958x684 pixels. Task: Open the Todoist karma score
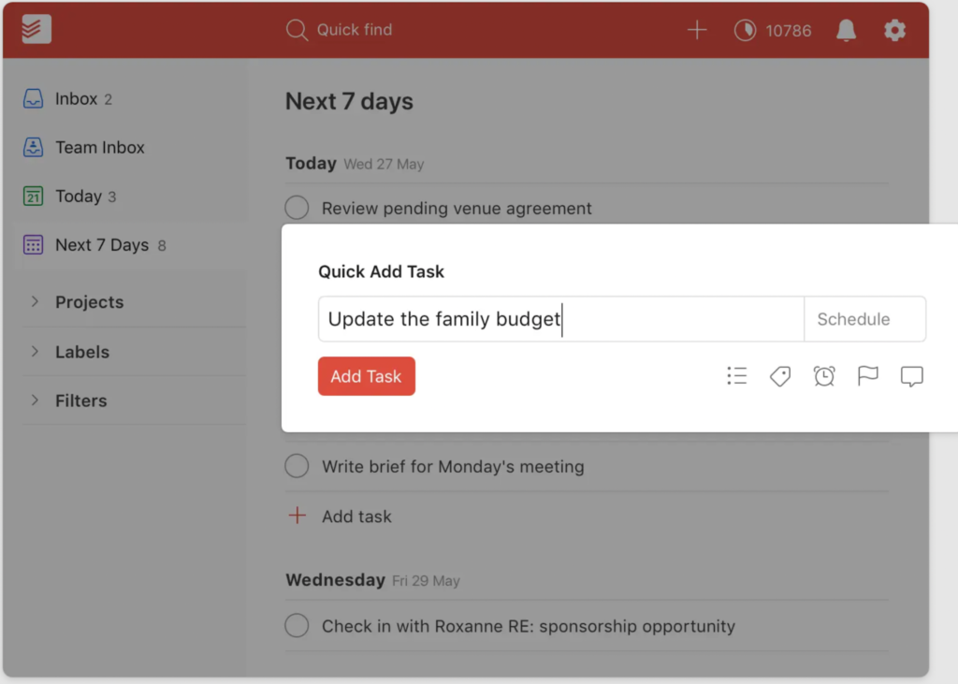(x=772, y=30)
